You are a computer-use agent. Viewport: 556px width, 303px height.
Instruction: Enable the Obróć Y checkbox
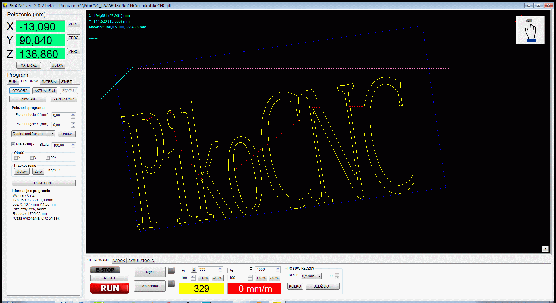pyautogui.click(x=32, y=158)
